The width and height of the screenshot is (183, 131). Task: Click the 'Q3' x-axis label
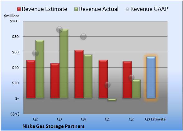[x=59, y=119]
